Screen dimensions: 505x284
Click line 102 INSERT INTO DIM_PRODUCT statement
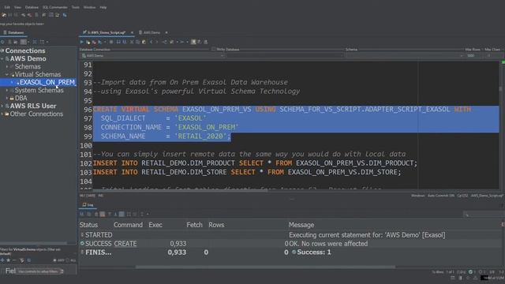(x=255, y=163)
